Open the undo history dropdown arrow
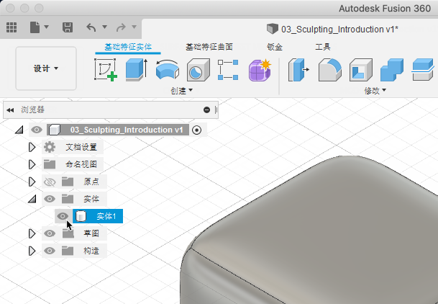Screen dimensions: 438x304 [104, 27]
